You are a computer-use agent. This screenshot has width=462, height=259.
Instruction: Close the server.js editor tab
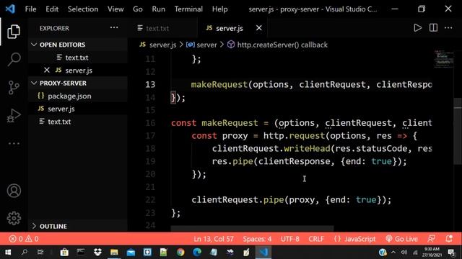(258, 28)
